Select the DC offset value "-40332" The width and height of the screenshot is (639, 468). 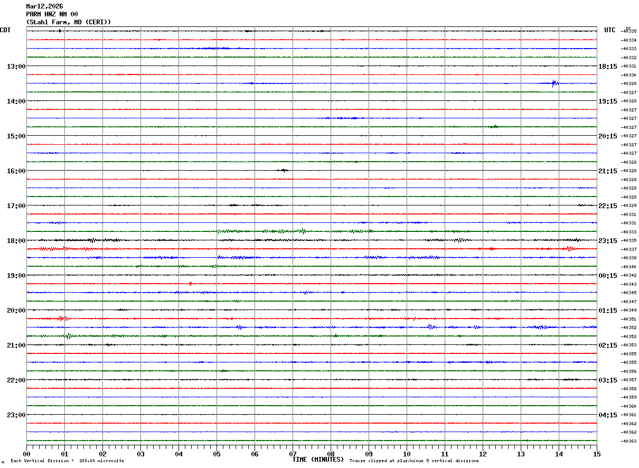(628, 58)
